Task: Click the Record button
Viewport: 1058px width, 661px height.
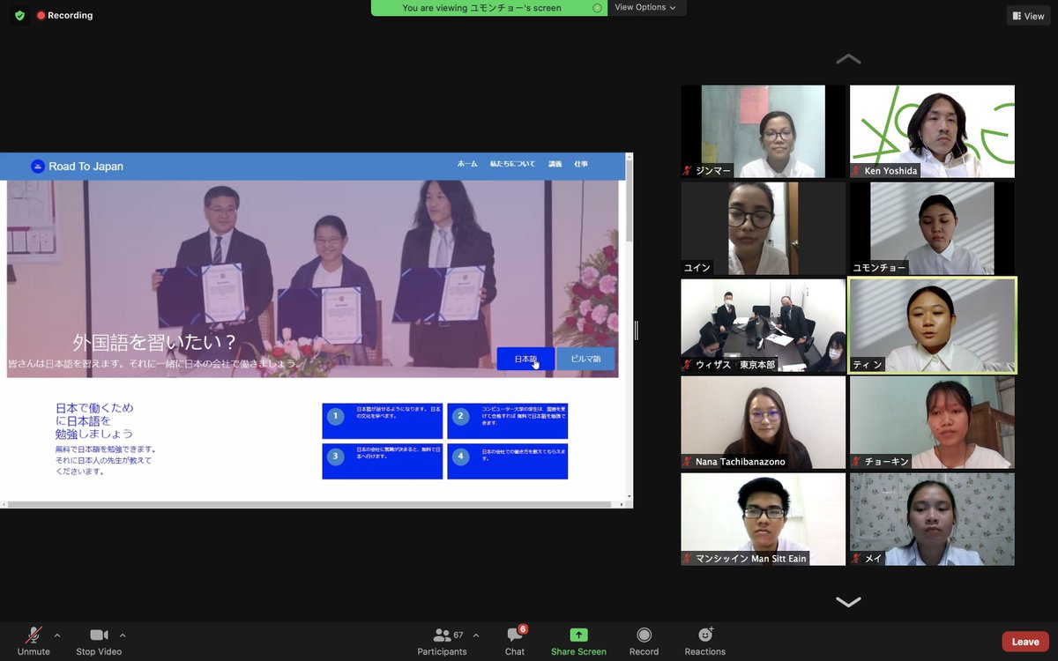Action: pos(644,641)
